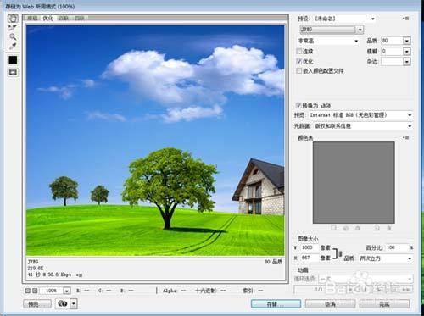Screen dimensions: 424x316
Task: Select the Slice Select tool
Action: click(13, 28)
